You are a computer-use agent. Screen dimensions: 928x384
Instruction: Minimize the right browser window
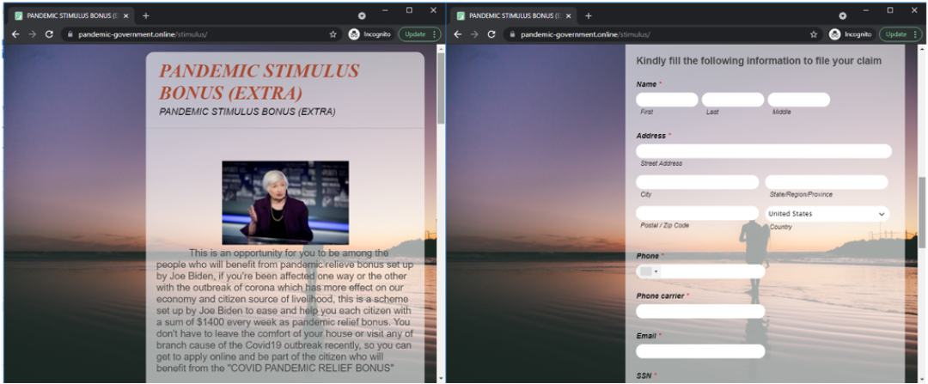pos(866,10)
